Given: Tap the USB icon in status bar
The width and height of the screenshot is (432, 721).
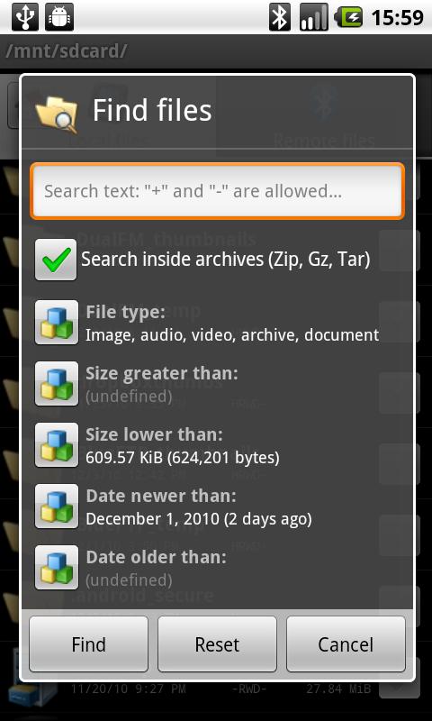Looking at the screenshot, I should click(25, 17).
